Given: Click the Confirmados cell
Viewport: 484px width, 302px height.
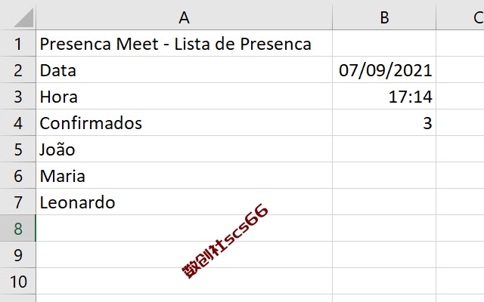Looking at the screenshot, I should [184, 122].
